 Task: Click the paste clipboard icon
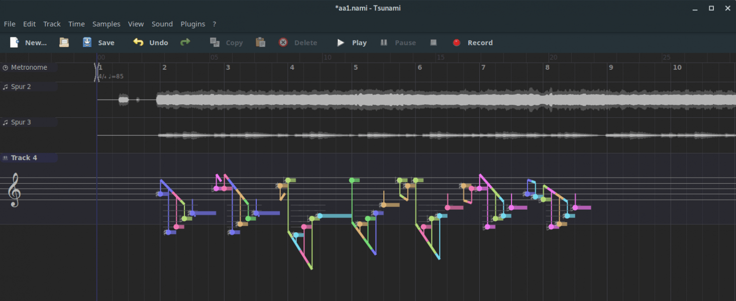tap(260, 43)
